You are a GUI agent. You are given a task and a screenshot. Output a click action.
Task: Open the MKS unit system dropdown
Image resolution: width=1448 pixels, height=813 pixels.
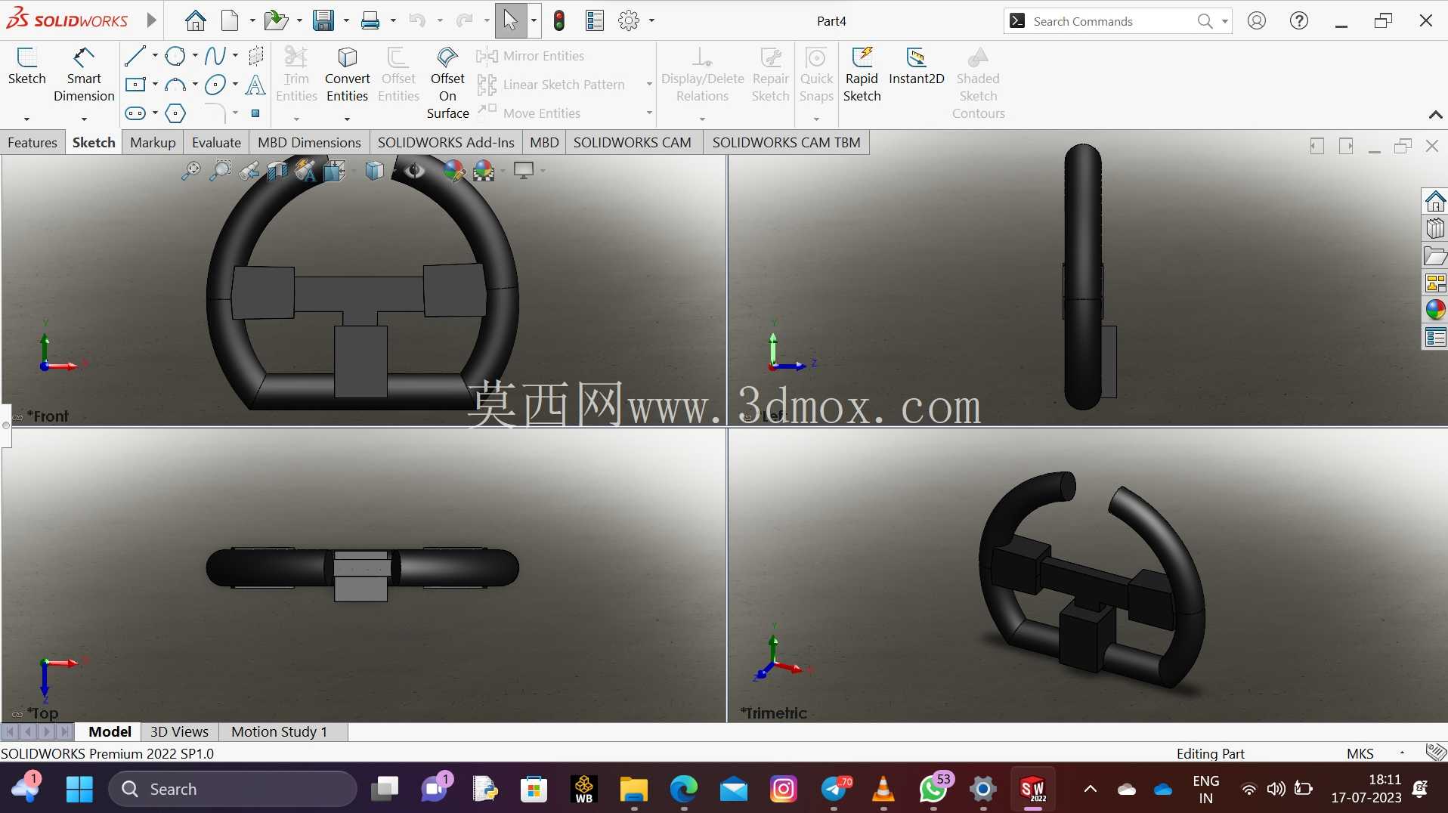click(1402, 753)
